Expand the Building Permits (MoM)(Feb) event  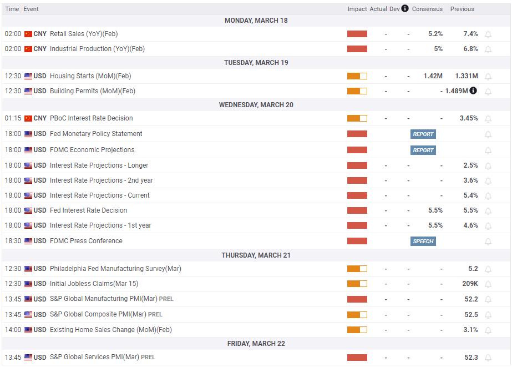point(92,91)
